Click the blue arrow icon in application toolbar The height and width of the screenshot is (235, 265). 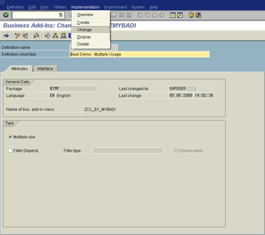click(x=6, y=36)
